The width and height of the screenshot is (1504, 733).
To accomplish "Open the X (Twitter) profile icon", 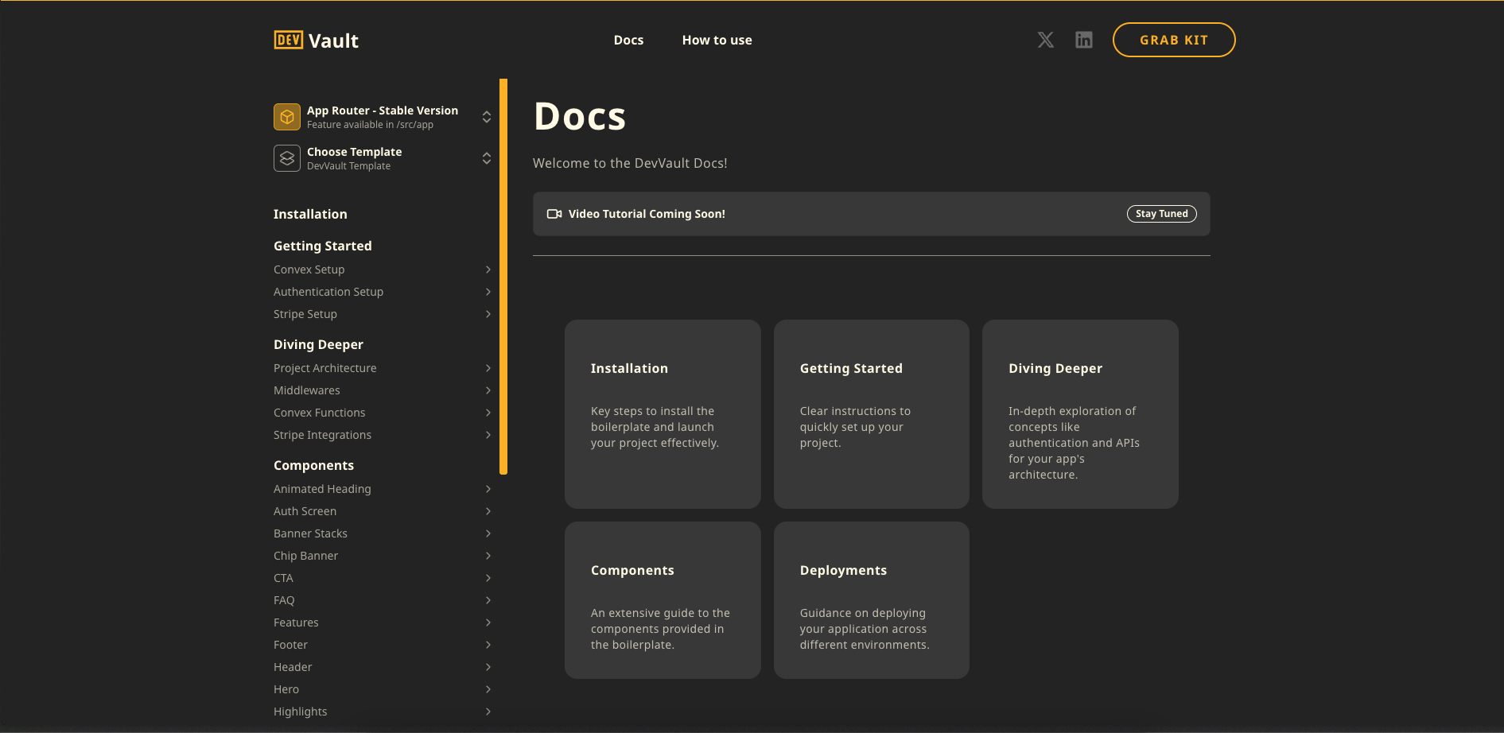I will pos(1046,40).
